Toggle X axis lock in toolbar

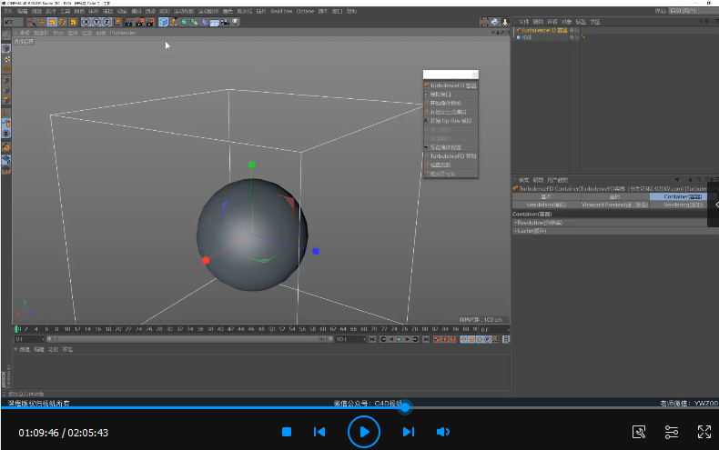87,21
